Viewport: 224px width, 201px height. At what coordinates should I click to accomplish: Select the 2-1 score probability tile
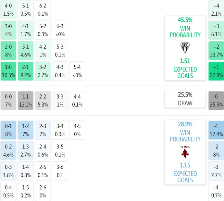[26, 71]
